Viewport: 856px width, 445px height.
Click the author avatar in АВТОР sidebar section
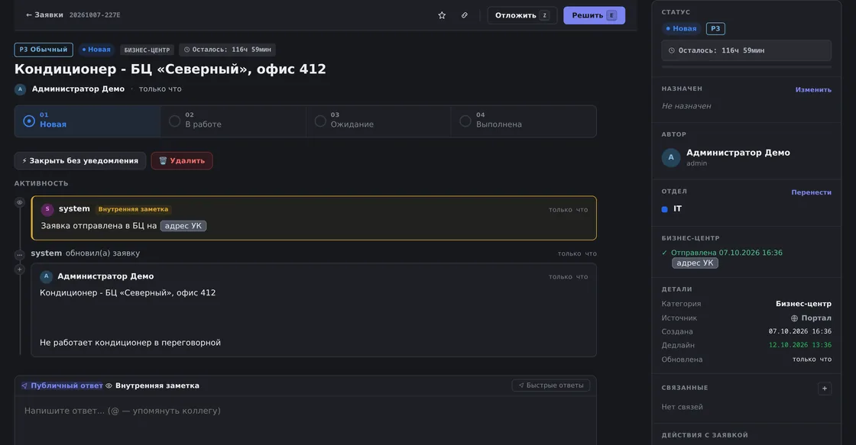671,157
